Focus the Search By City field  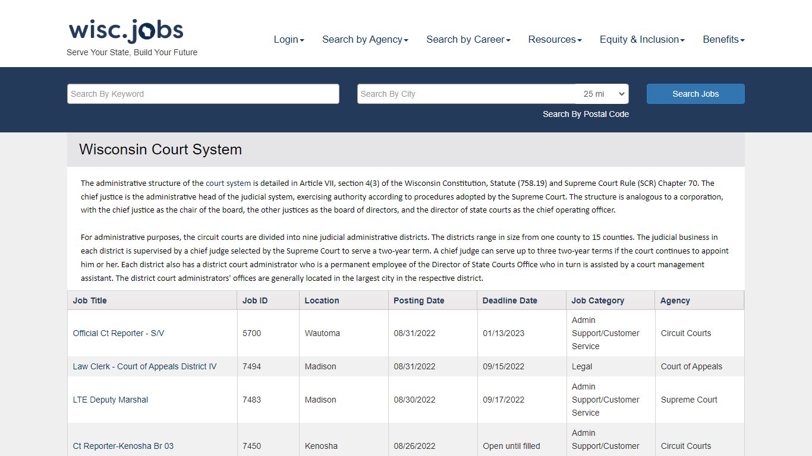466,94
